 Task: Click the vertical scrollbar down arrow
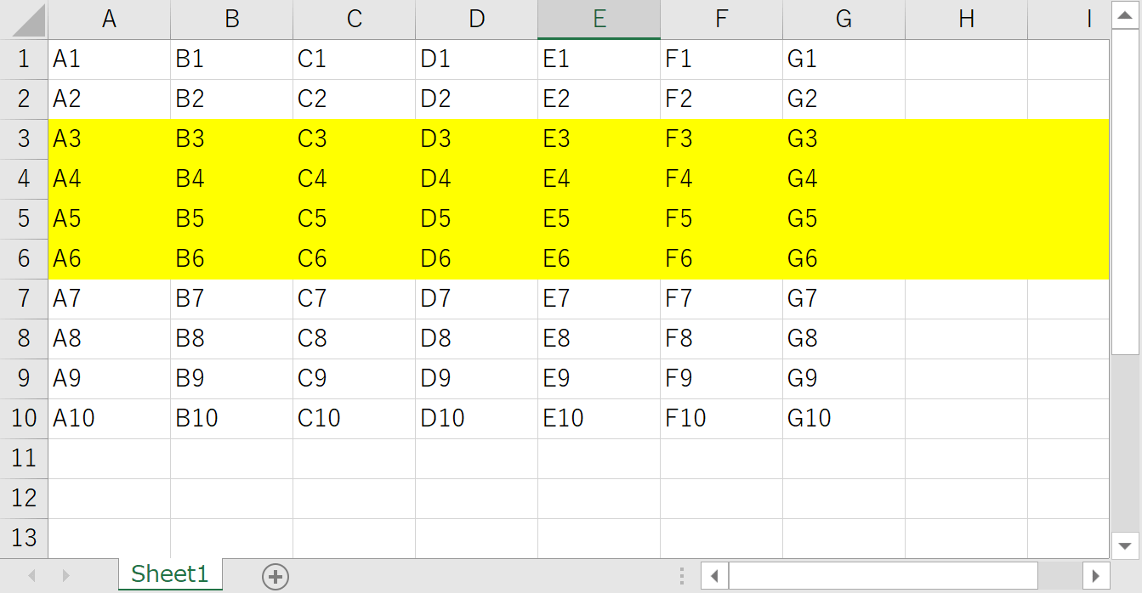tap(1125, 545)
